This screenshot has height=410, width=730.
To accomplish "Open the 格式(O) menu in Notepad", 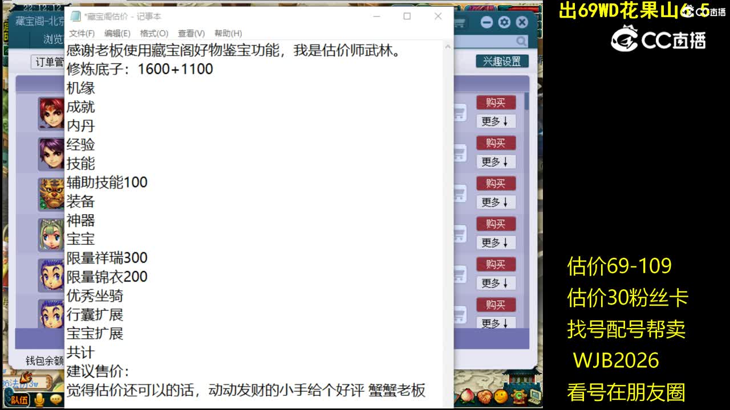I will coord(154,34).
